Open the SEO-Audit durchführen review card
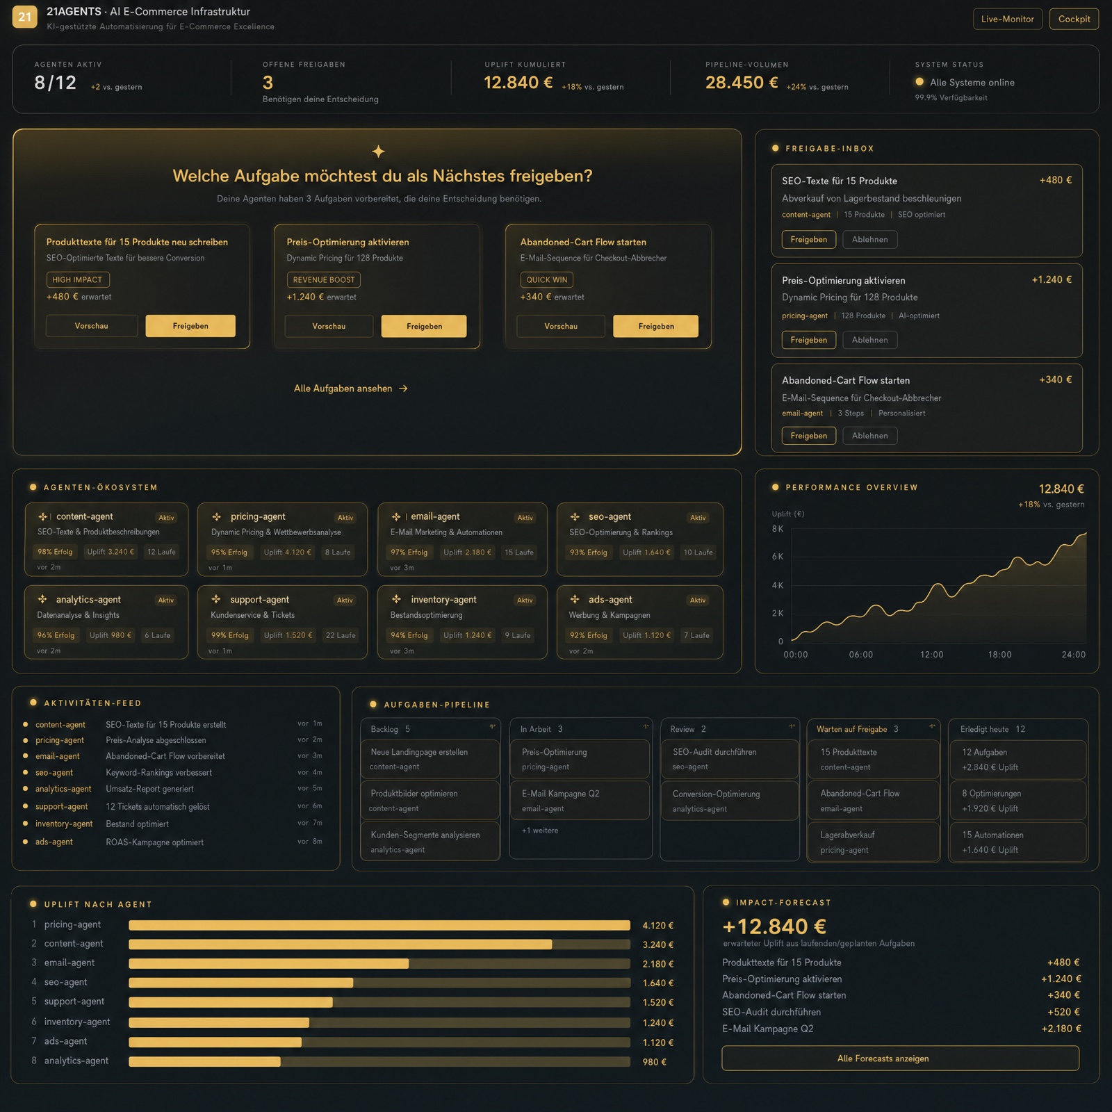 (x=730, y=759)
